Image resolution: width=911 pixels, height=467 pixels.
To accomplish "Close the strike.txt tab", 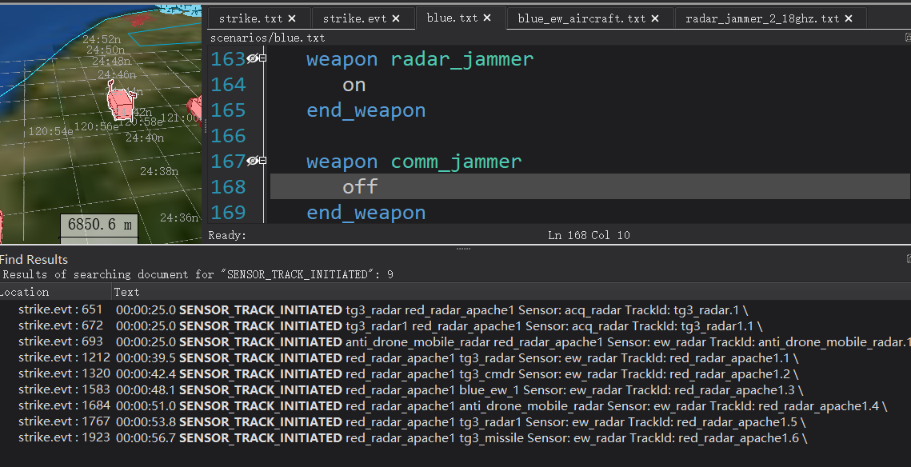I will (x=292, y=18).
